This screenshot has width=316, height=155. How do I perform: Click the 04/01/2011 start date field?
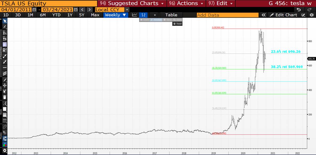(x=16, y=10)
